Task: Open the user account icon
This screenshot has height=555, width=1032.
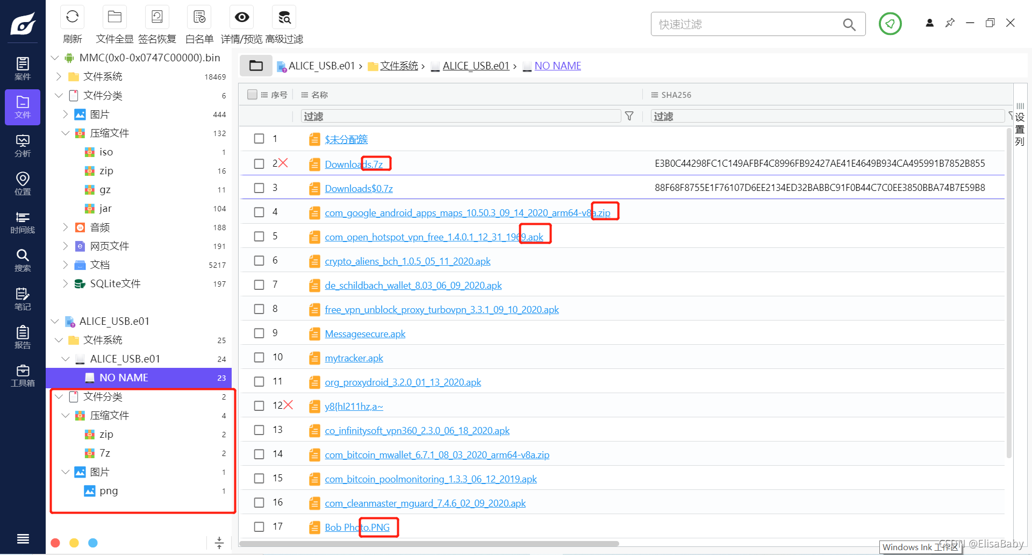Action: (929, 23)
